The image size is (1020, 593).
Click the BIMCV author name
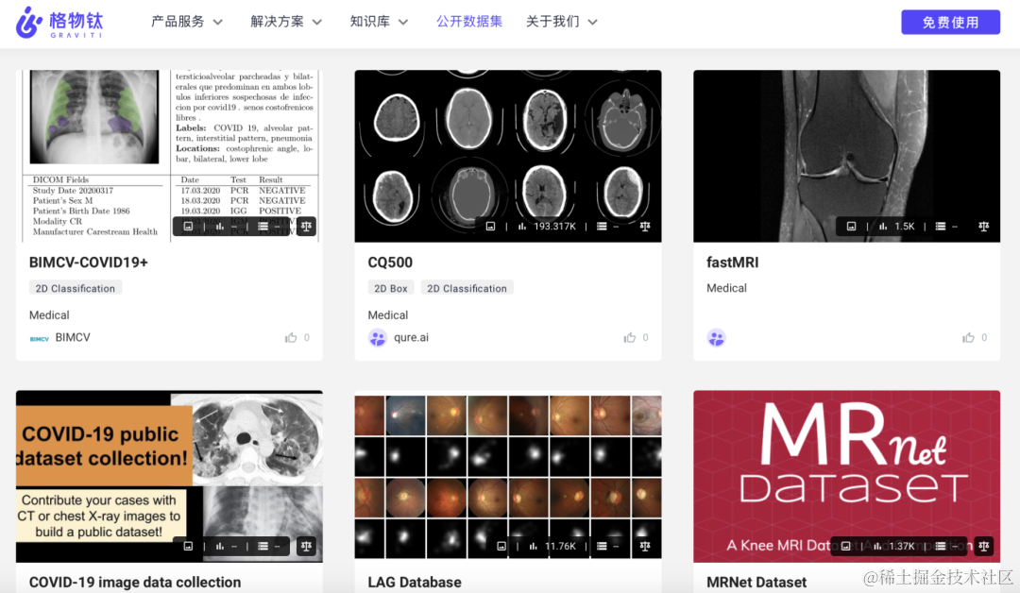click(x=73, y=337)
